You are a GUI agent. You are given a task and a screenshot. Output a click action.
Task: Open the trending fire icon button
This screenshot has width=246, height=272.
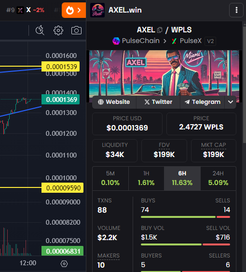point(74,10)
